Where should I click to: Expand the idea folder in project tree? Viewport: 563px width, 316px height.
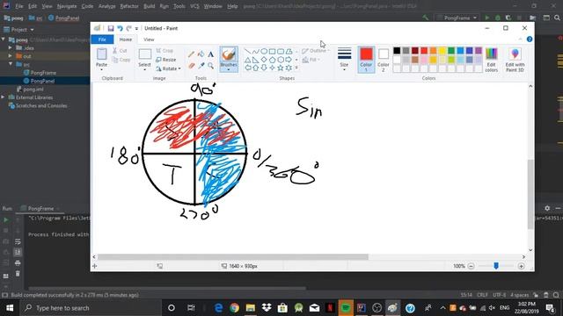pyautogui.click(x=10, y=47)
